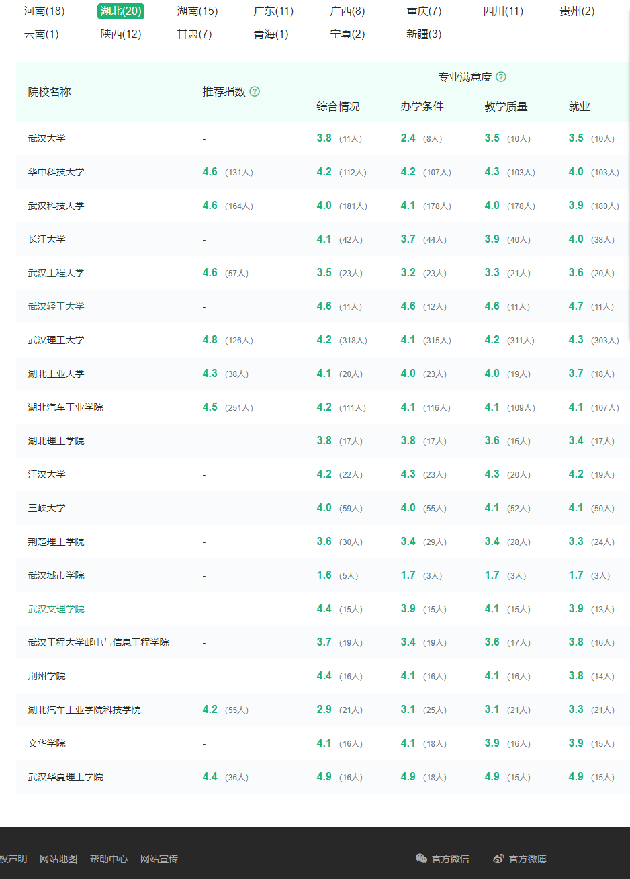This screenshot has width=630, height=879.
Task: Open the 文华学院 school link
Action: click(x=47, y=743)
